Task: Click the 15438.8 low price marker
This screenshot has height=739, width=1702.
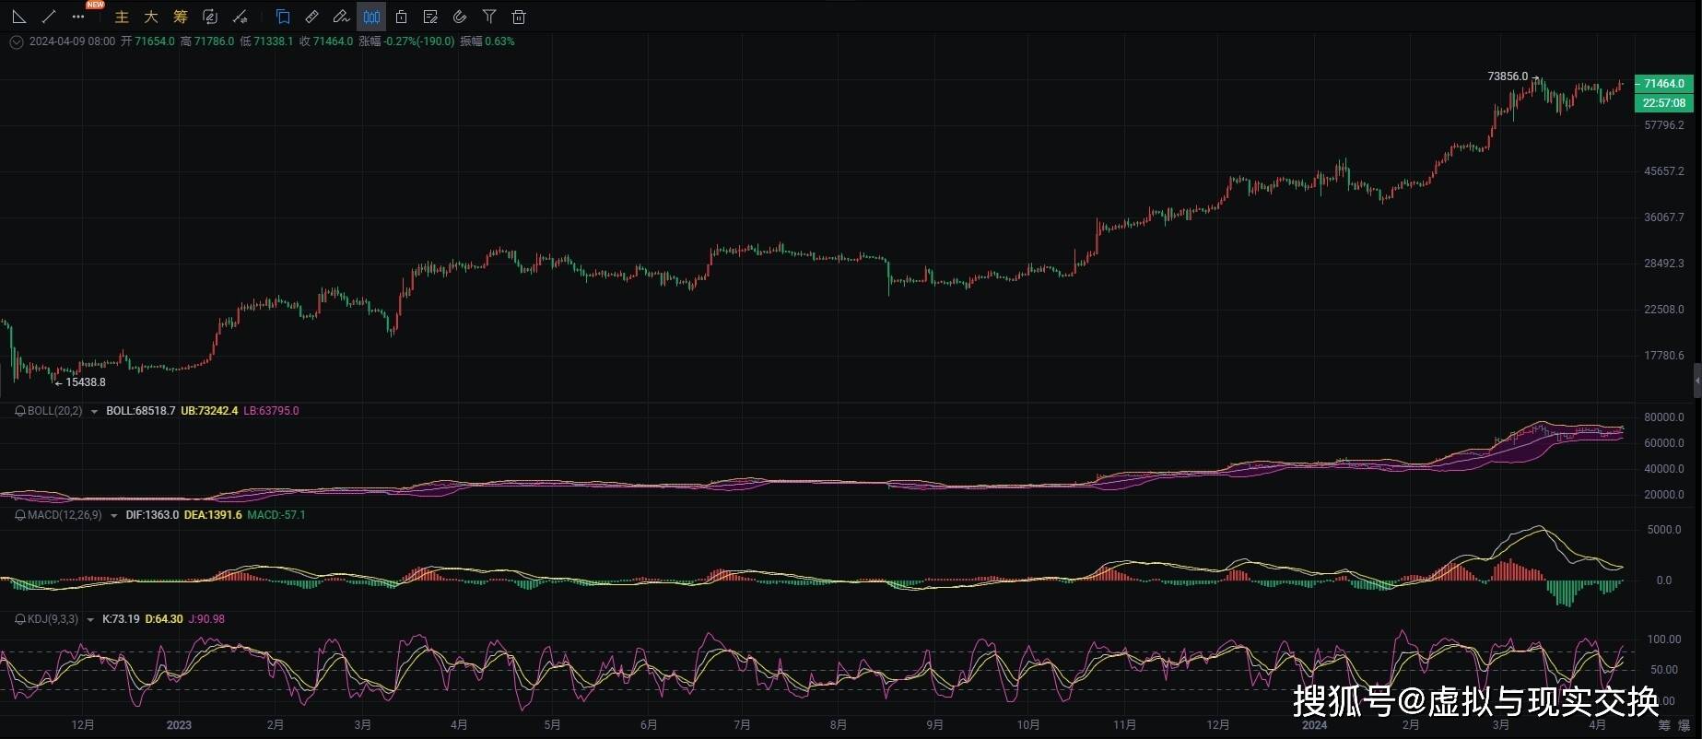Action: [x=86, y=382]
